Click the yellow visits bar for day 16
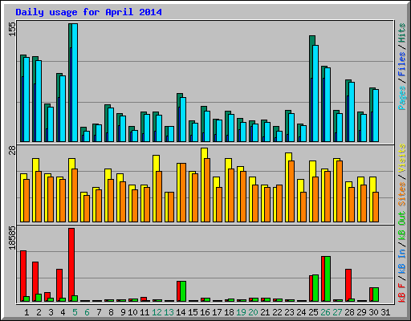Viewport: 411px width, 321px height. coord(203,185)
